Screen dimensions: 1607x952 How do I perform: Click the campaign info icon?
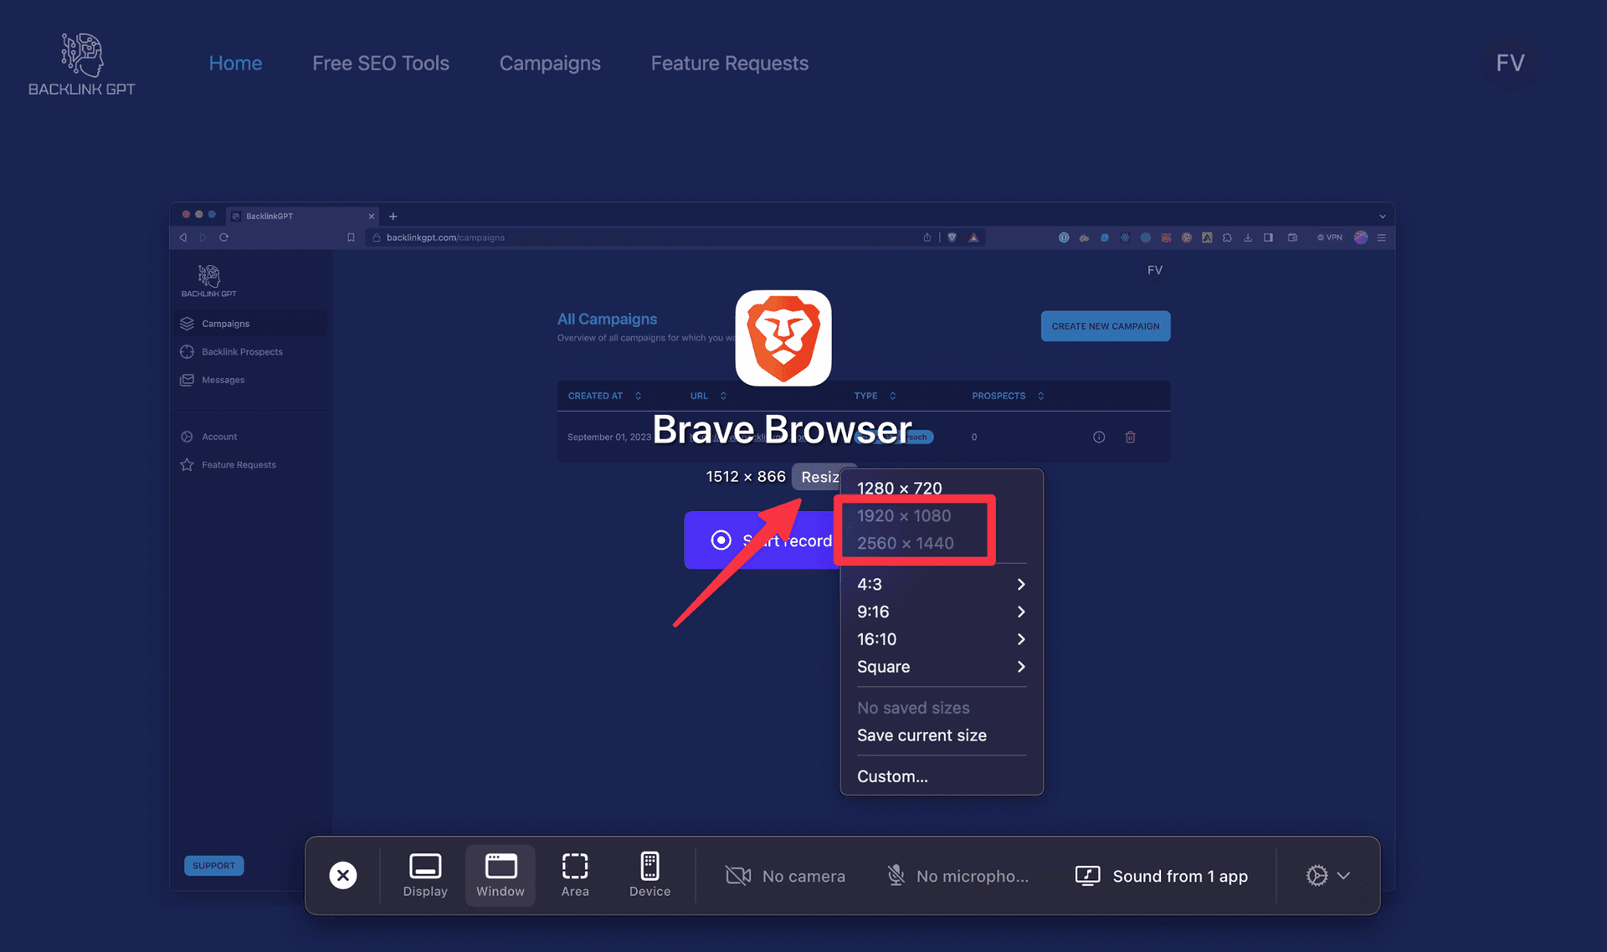click(x=1099, y=437)
